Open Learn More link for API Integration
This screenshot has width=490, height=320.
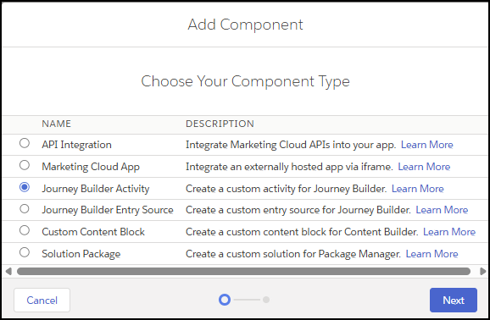(427, 145)
